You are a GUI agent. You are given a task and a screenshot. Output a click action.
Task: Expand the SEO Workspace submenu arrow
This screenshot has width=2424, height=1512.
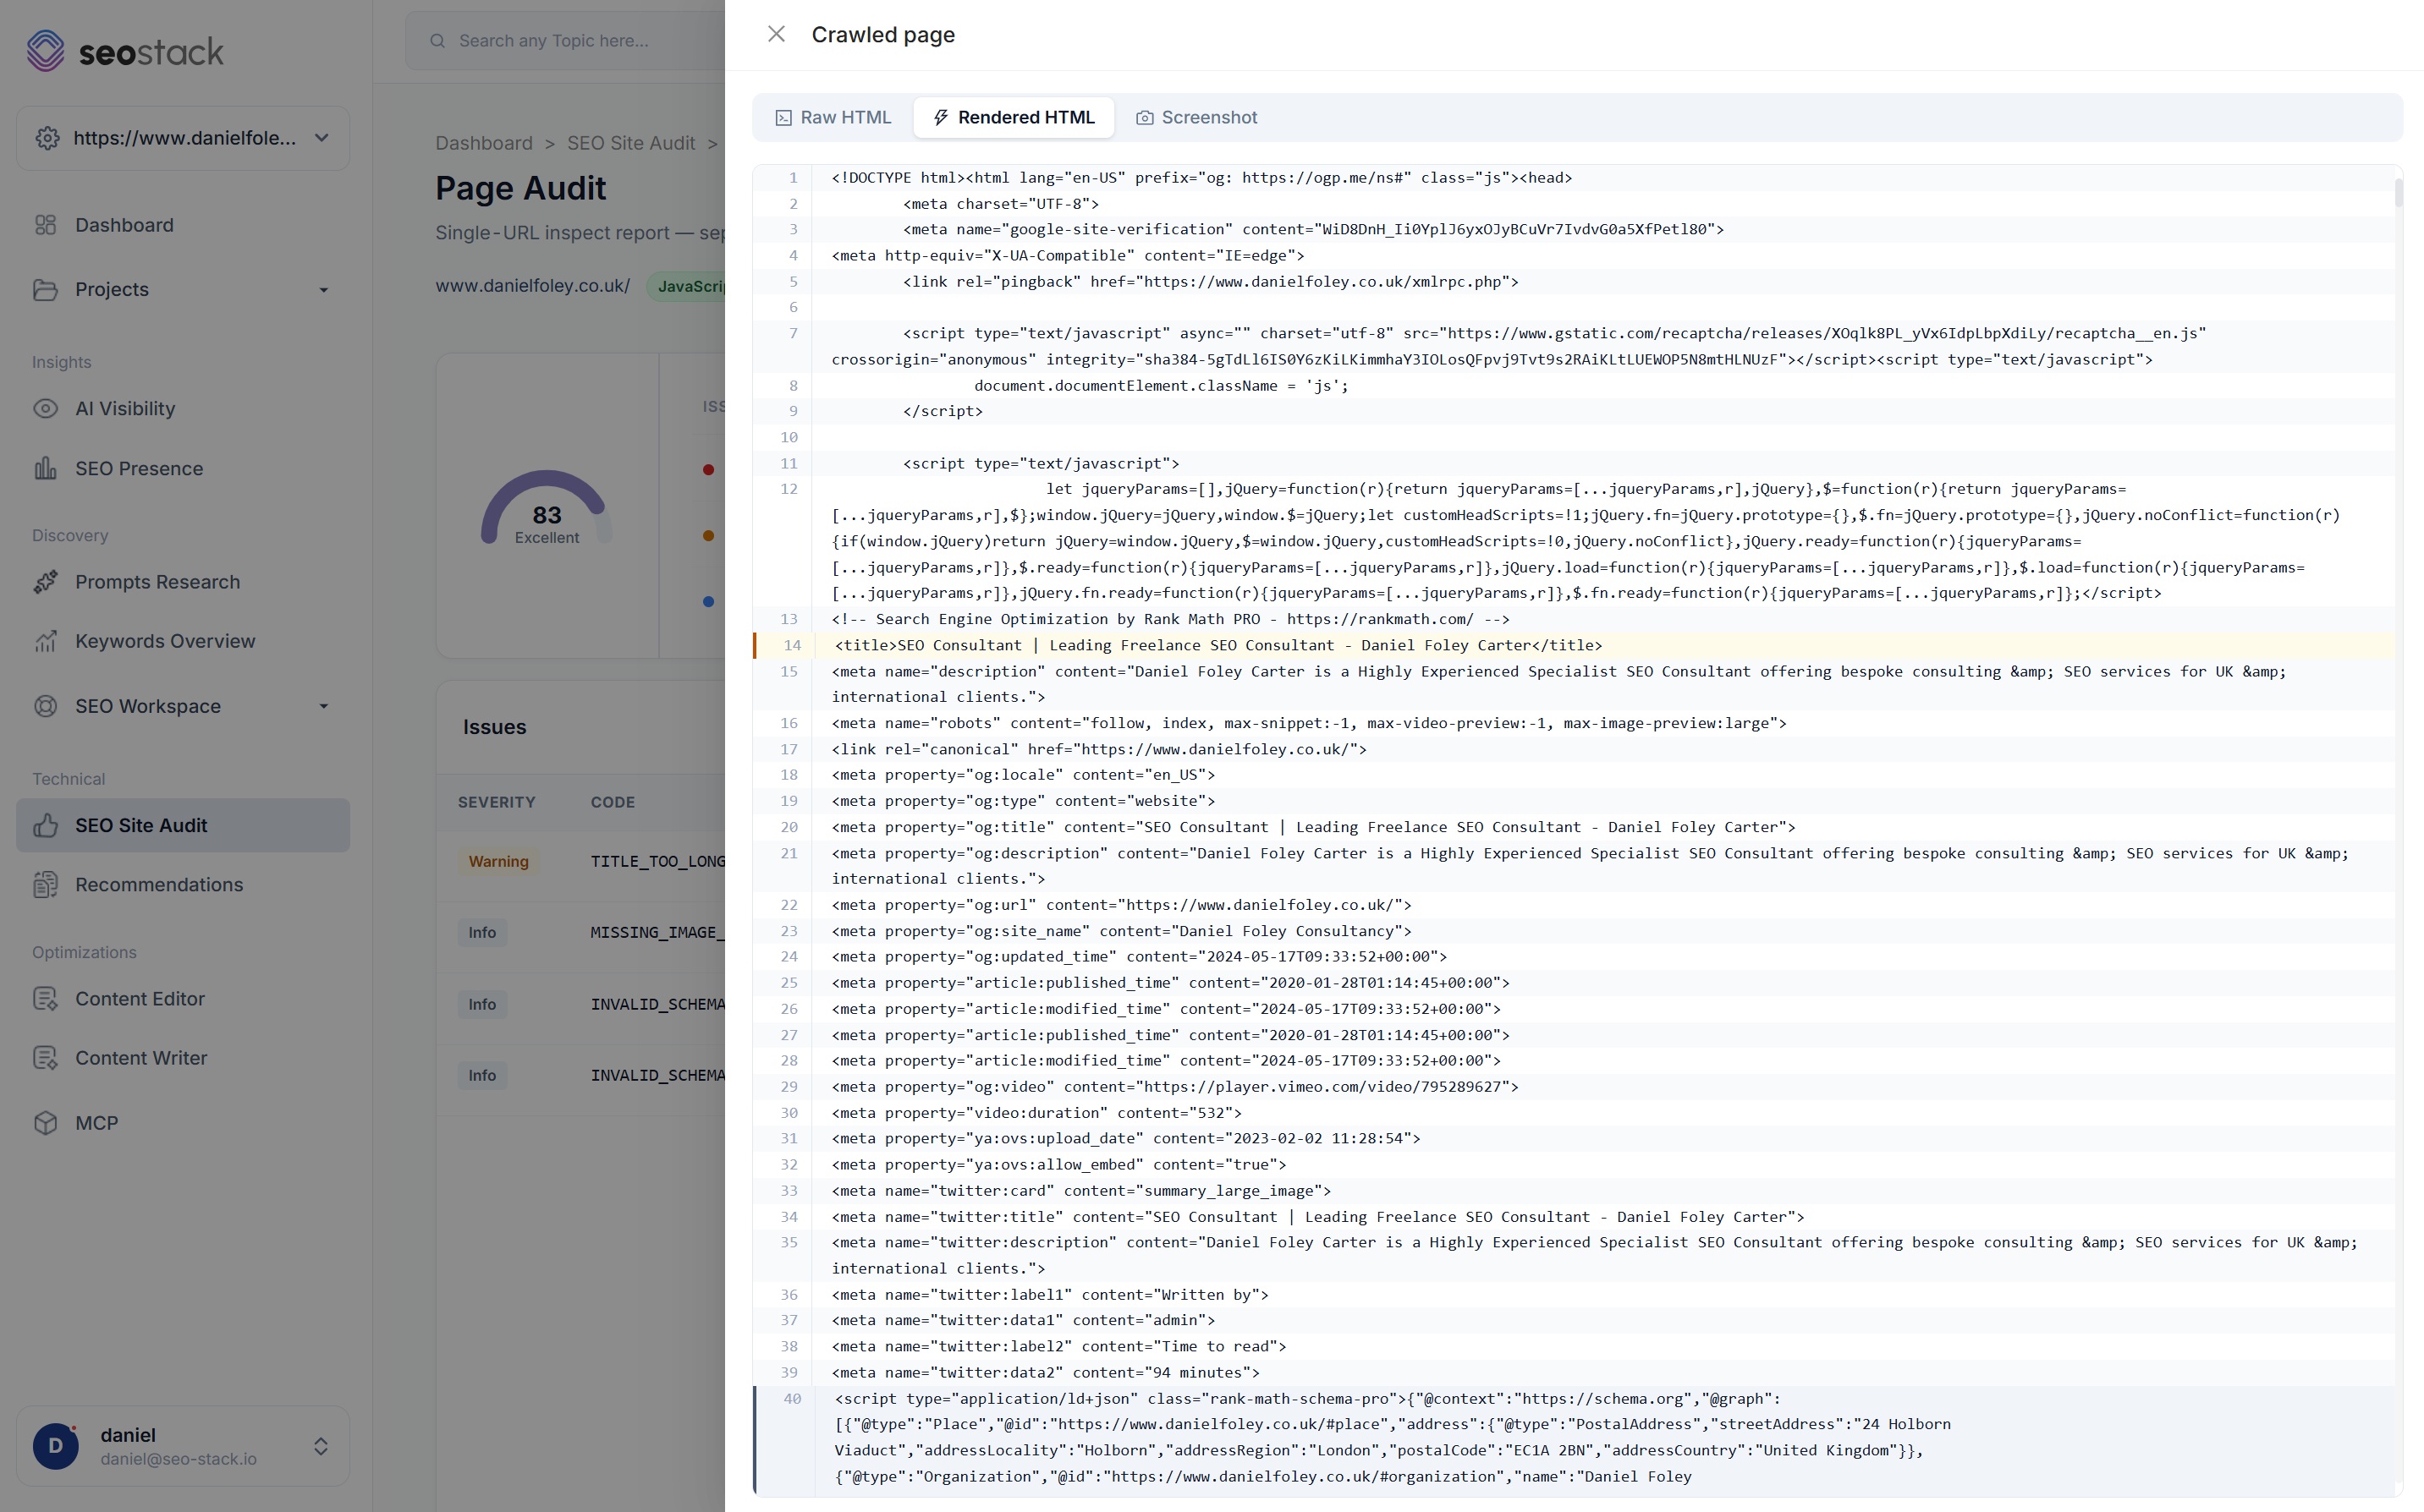(323, 706)
